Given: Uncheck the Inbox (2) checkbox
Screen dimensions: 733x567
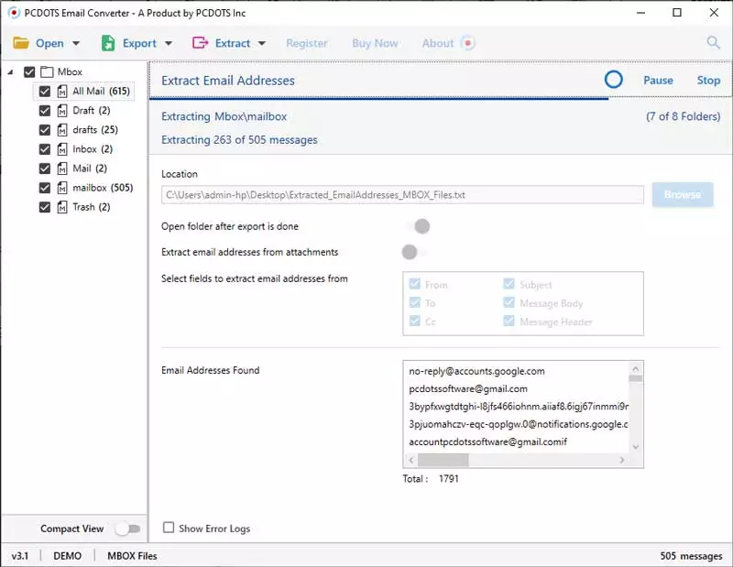Looking at the screenshot, I should (44, 149).
